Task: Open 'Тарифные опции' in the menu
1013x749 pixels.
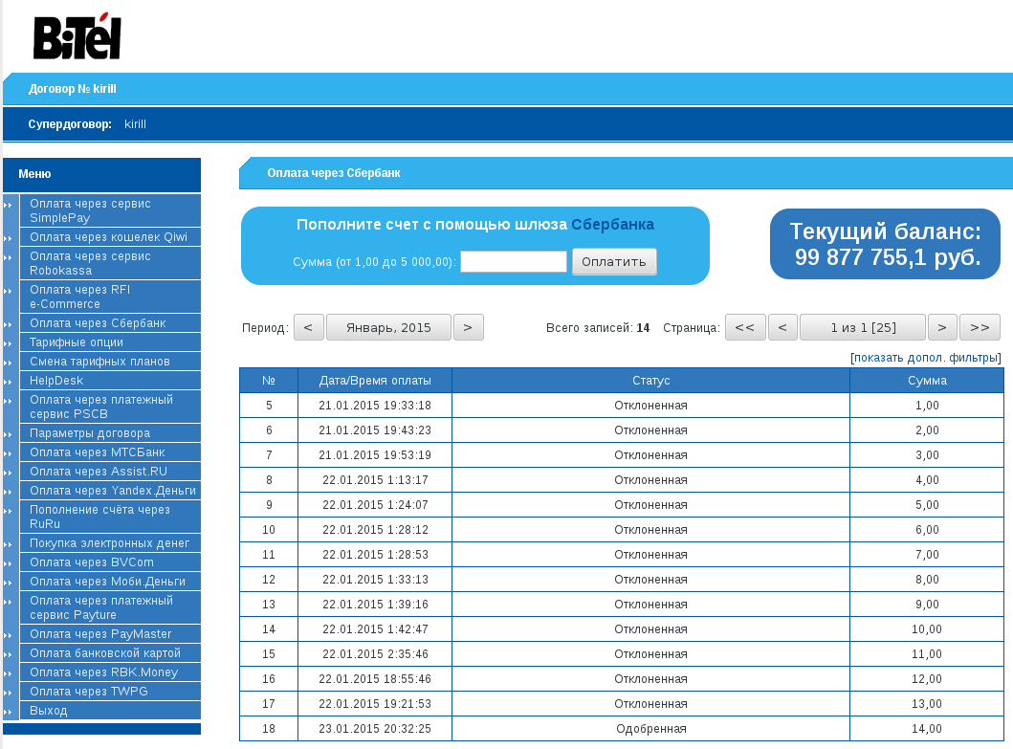Action: tap(77, 342)
